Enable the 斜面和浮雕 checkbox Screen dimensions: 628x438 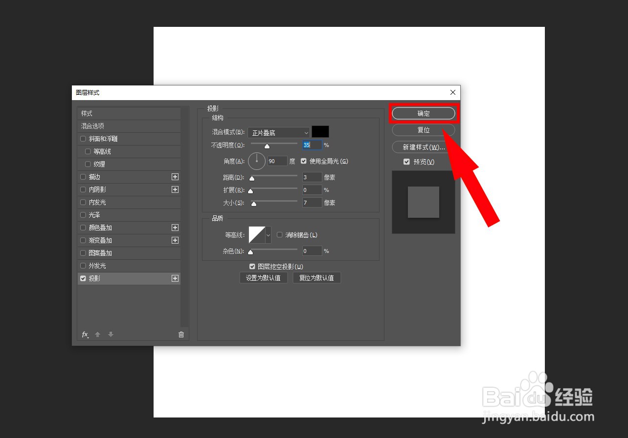(x=83, y=139)
